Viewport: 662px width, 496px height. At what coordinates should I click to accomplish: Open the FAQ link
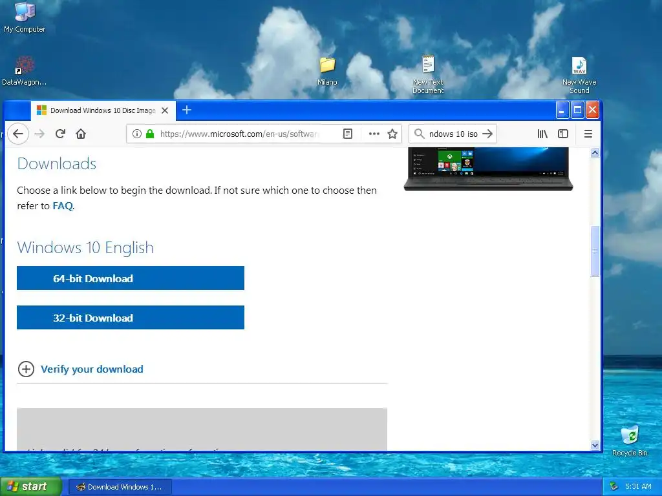click(63, 206)
